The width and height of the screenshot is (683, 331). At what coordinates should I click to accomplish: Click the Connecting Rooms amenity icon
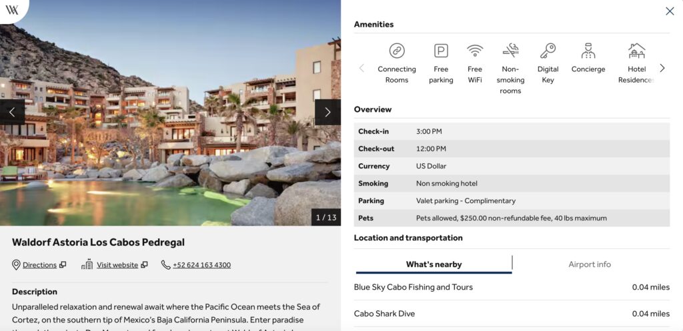click(397, 51)
